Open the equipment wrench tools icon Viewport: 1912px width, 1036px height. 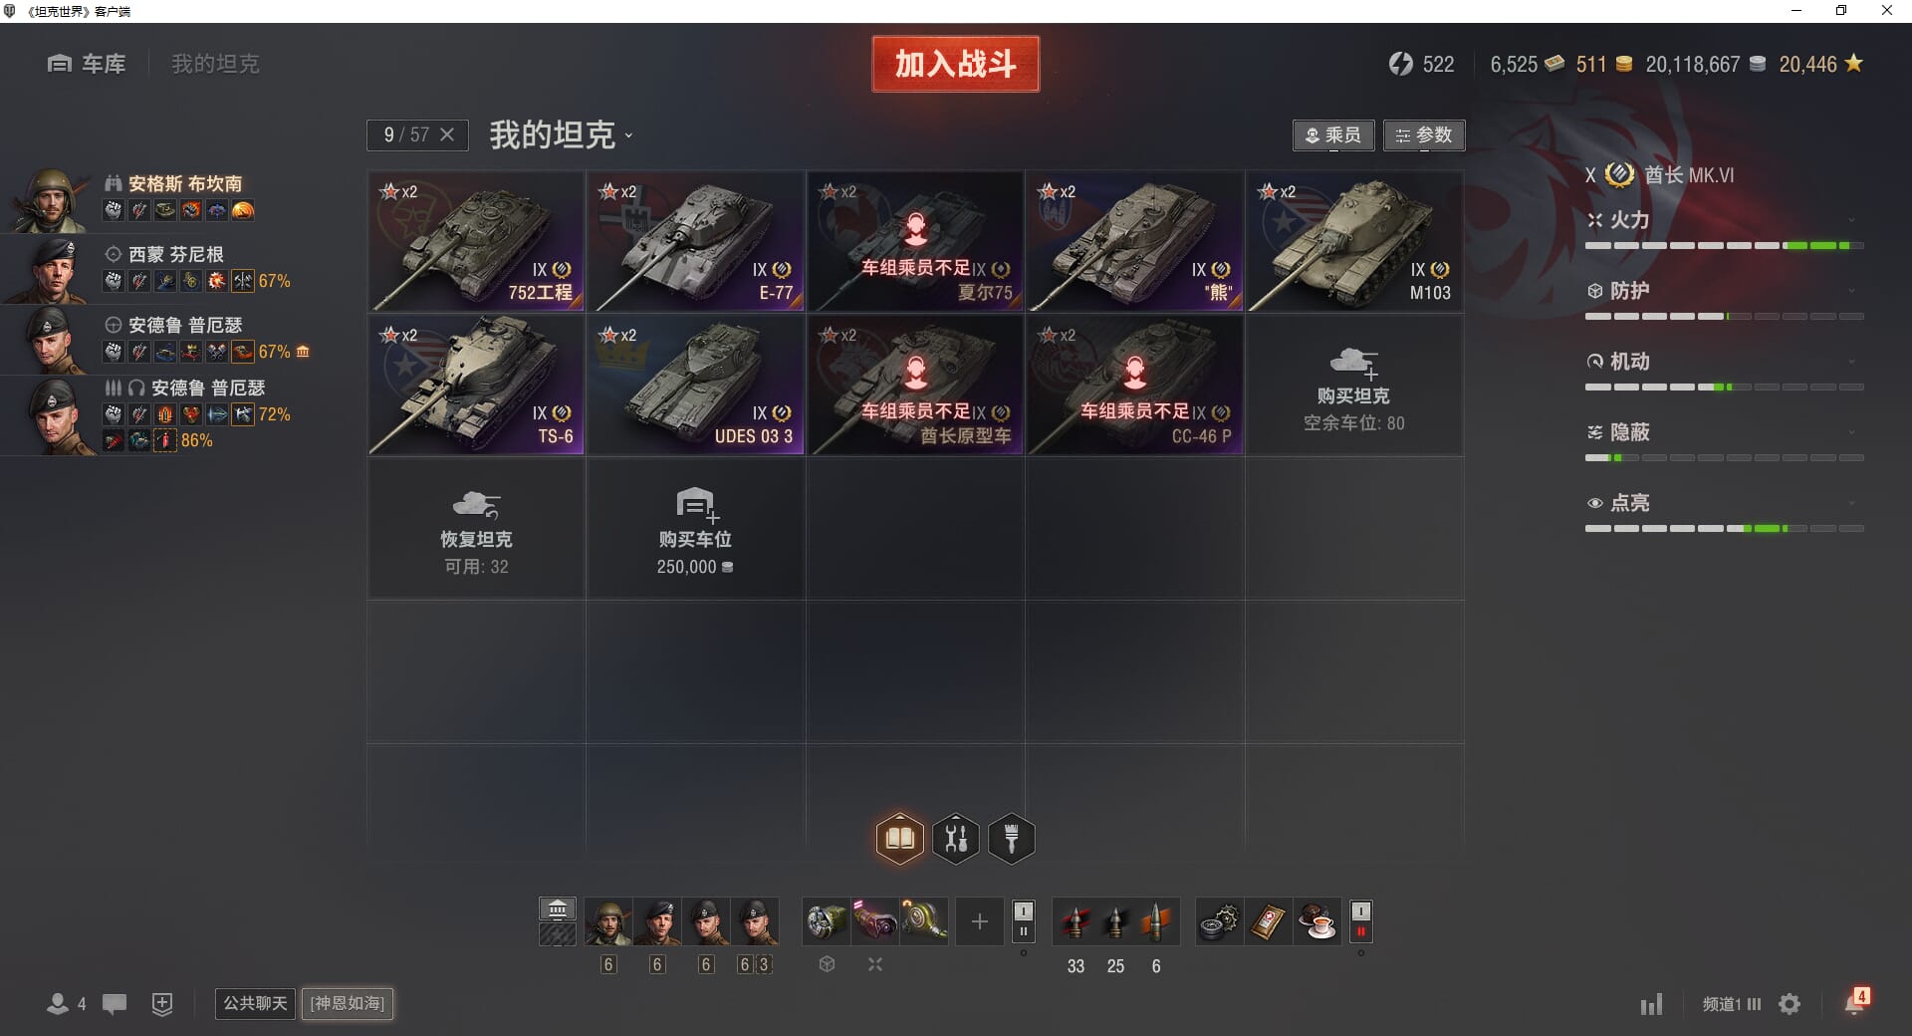[x=956, y=839]
